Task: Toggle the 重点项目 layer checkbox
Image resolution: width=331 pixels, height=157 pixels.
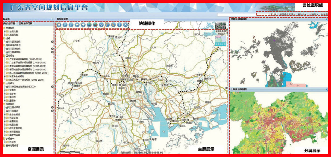Action: click(10, 107)
